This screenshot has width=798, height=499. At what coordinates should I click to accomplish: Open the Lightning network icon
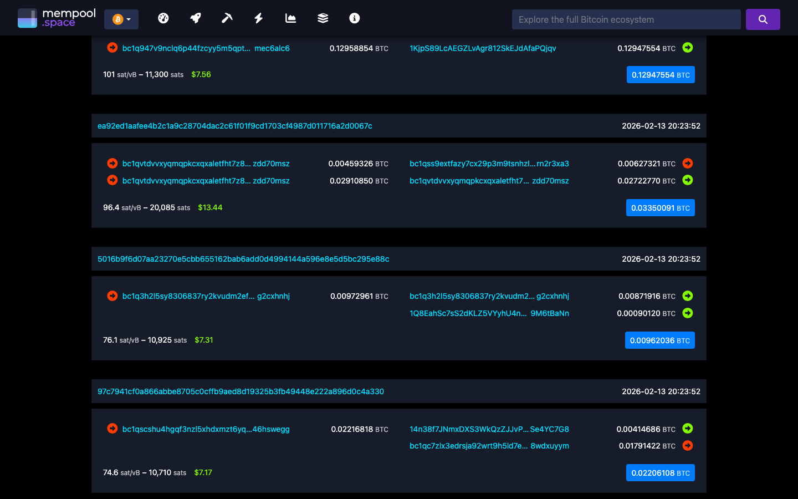tap(258, 18)
